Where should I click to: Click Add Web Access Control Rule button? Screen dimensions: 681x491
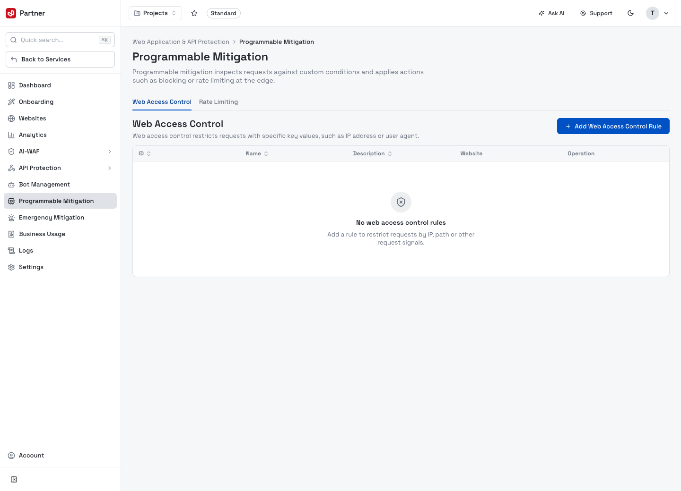tap(613, 126)
